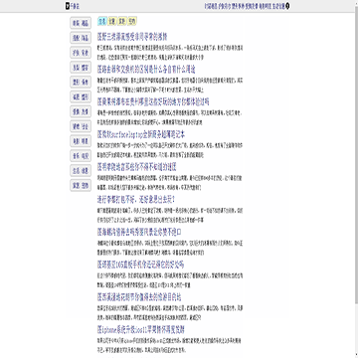The height and width of the screenshot is (358, 358).
Task: Open the 生活 健康 category button
Action: coord(81,171)
